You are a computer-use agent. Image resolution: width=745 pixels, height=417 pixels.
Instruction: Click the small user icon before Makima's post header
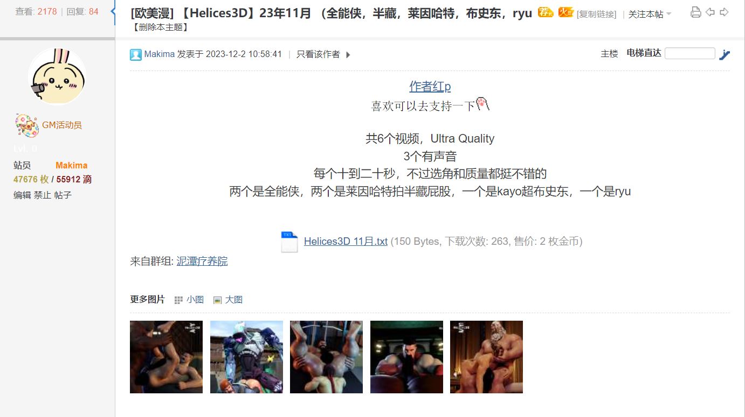tap(136, 54)
